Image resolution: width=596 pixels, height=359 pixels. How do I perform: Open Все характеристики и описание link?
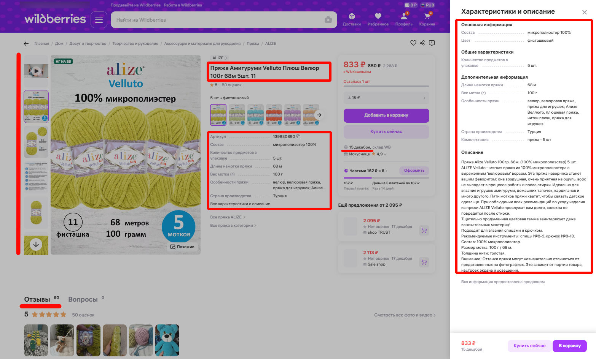[x=240, y=204]
